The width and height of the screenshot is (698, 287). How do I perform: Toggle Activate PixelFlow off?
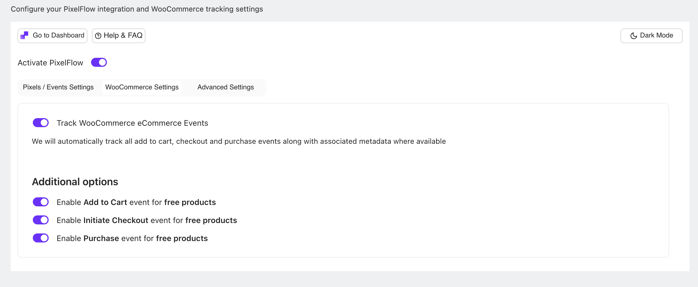tap(99, 62)
